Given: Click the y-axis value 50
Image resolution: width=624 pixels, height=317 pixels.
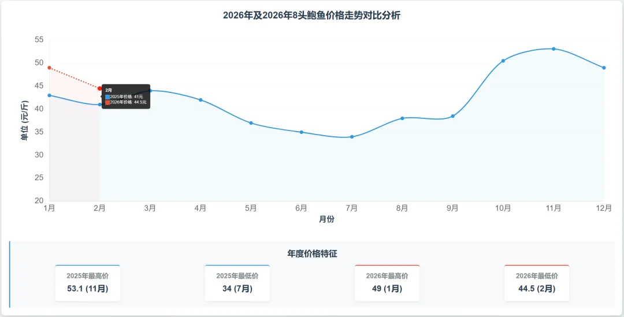Looking at the screenshot, I should click(x=39, y=62).
